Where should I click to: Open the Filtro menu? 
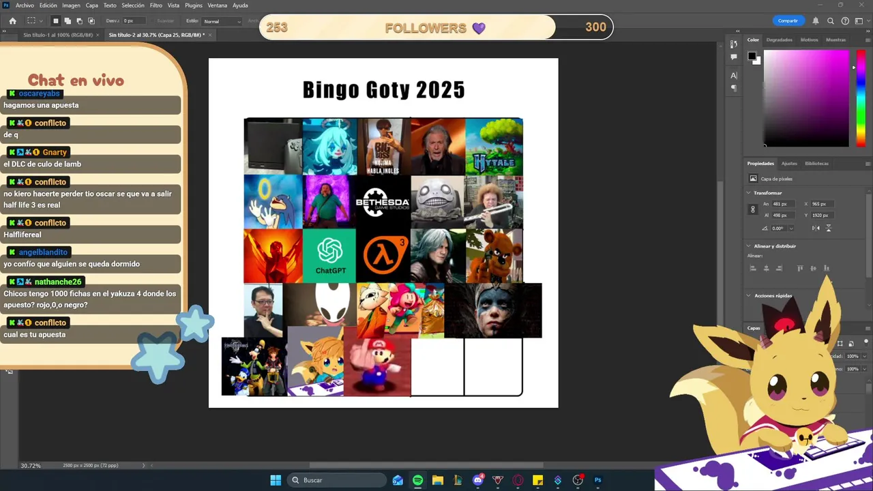click(156, 5)
